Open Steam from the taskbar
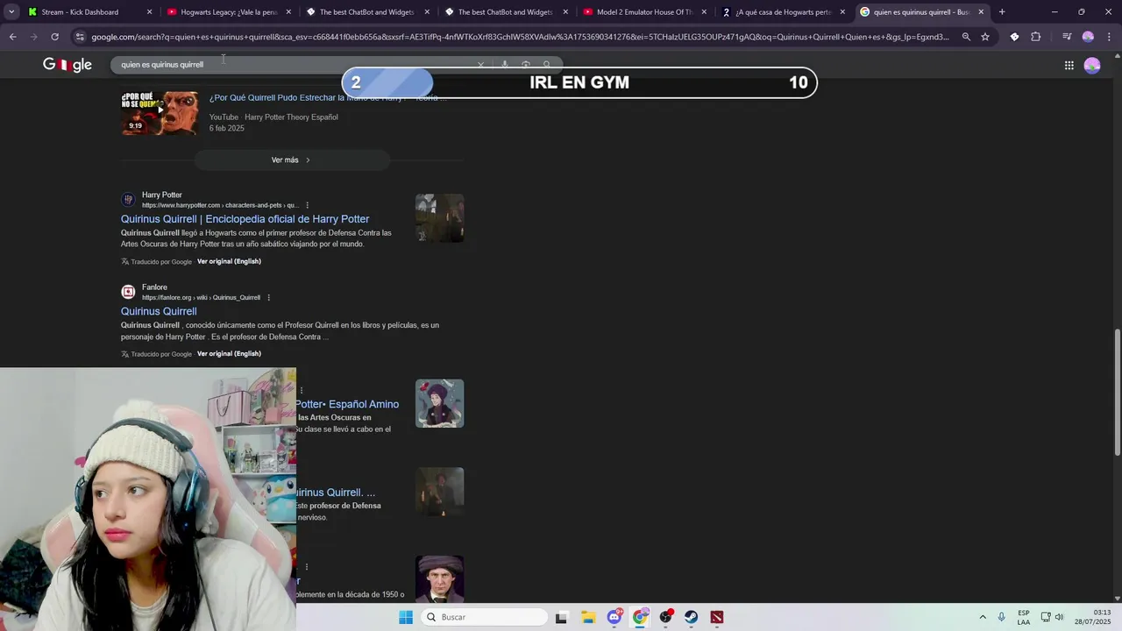 tap(692, 617)
